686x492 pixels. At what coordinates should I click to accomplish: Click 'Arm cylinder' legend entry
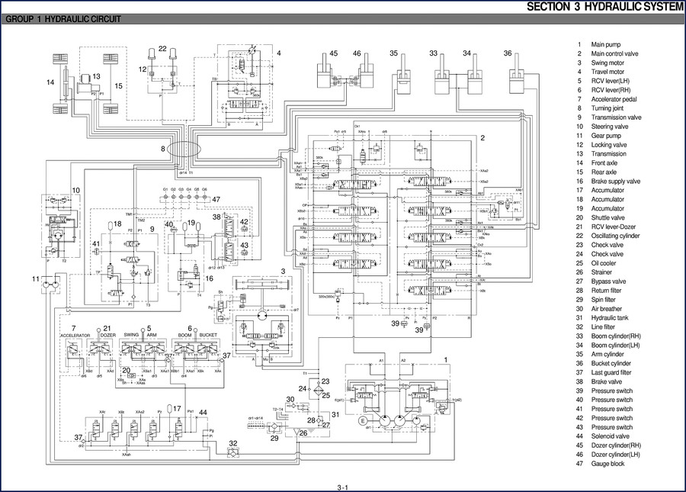(x=607, y=354)
